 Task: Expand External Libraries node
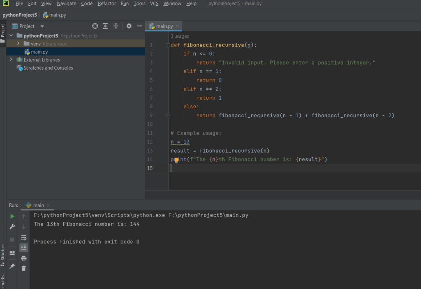tap(11, 60)
